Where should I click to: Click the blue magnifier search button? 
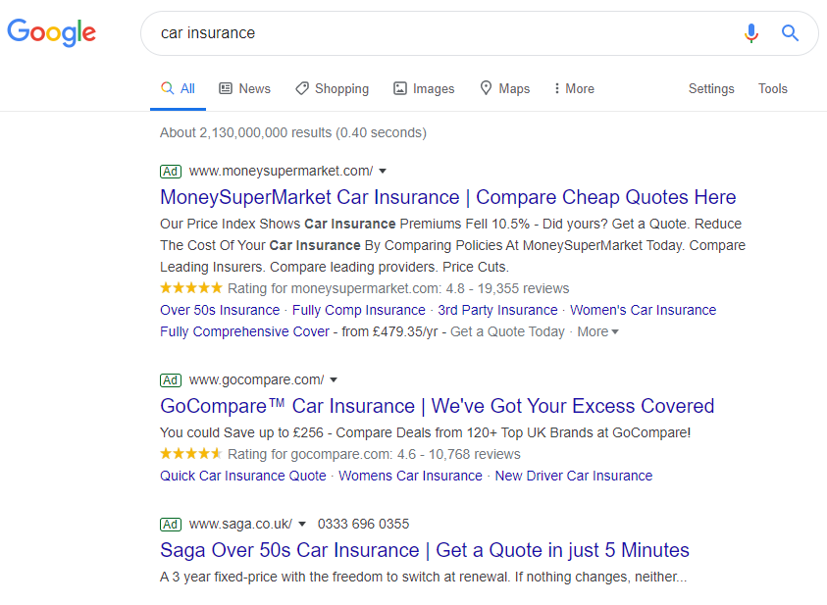pos(790,33)
